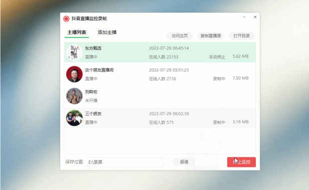Open the 超清 quality selector
This screenshot has width=309, height=190.
click(x=184, y=162)
